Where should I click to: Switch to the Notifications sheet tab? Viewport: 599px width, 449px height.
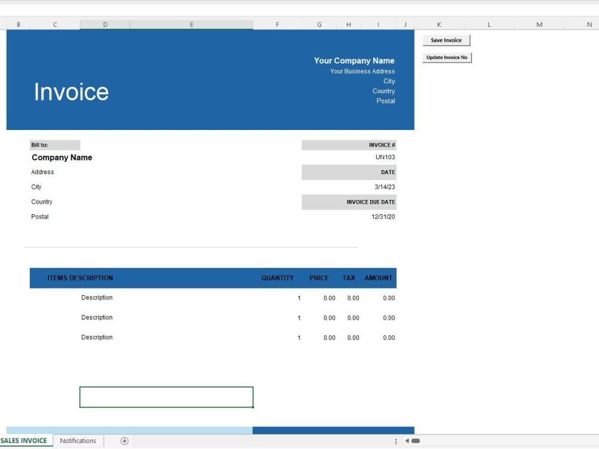(78, 441)
